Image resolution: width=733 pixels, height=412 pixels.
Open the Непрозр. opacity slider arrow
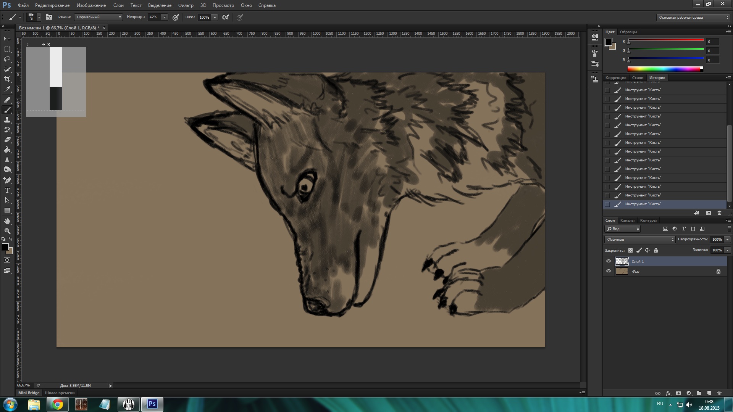pos(165,17)
